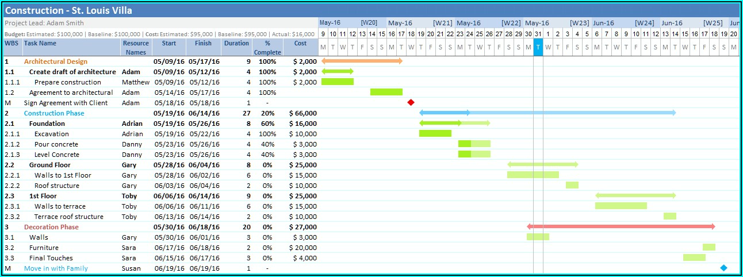Viewport: 743px width, 277px height.
Task: Click the orange Architectural Design summary bar
Action: click(x=362, y=61)
